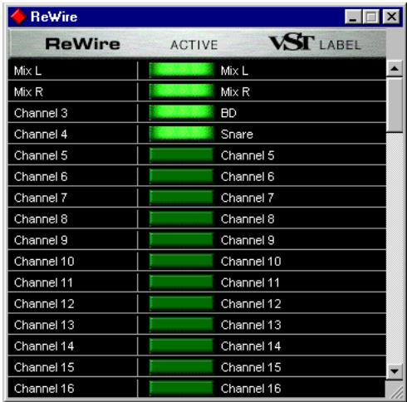Click 'Channel 3' in the ReWire column
The width and height of the screenshot is (407, 402).
tap(41, 113)
